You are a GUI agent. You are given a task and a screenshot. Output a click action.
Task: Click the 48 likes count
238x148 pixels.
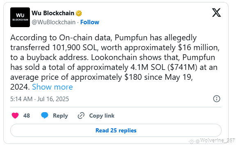tap(27, 116)
